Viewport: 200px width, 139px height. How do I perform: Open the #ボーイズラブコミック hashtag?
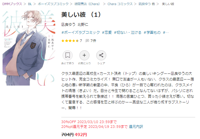pyautogui.click(x=81, y=32)
